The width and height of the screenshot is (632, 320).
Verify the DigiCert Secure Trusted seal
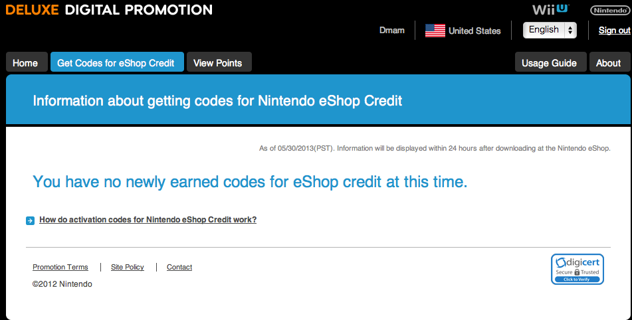(577, 269)
